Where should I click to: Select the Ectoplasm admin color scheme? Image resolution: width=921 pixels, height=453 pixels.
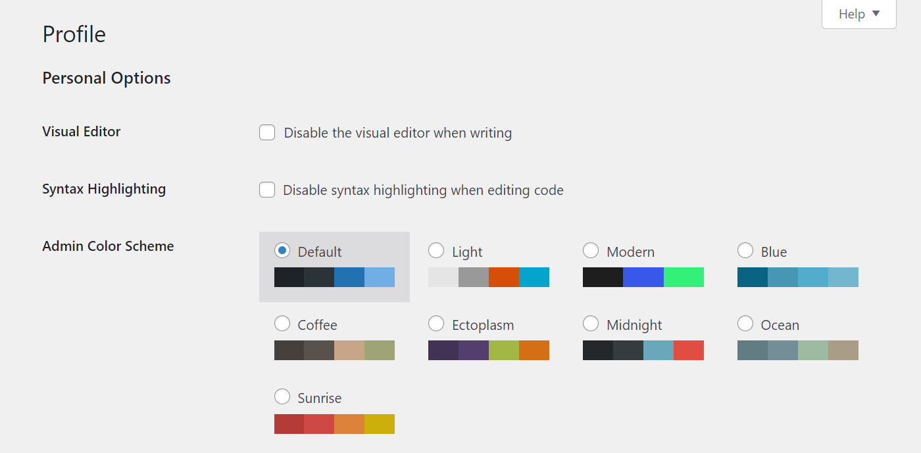point(436,323)
